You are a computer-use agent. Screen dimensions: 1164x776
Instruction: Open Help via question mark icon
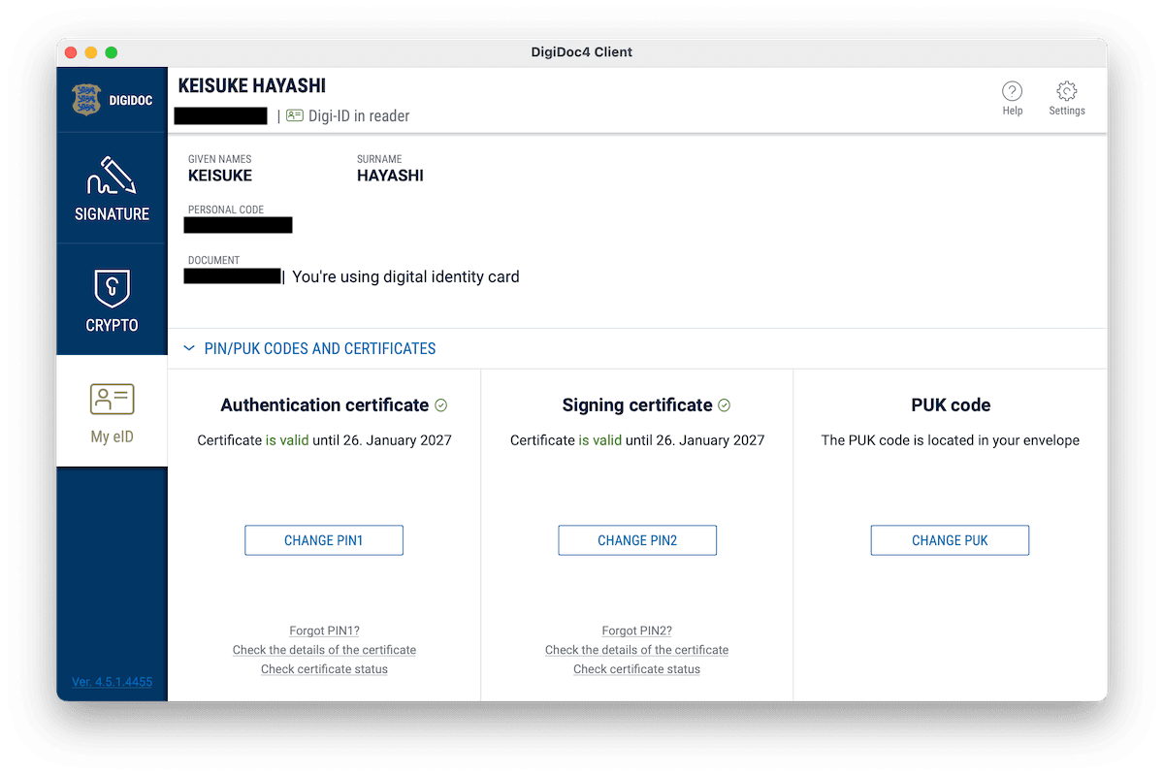[1012, 92]
